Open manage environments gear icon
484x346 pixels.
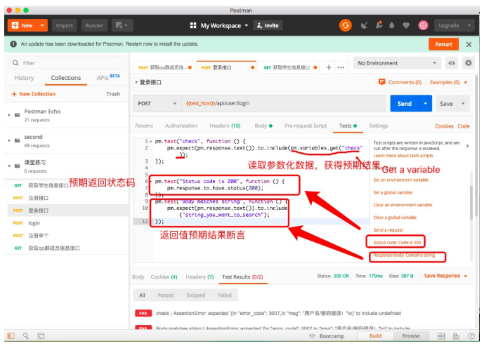point(469,63)
